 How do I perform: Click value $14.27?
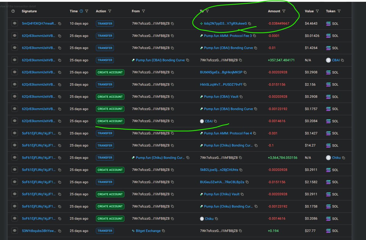pyautogui.click(x=310, y=145)
